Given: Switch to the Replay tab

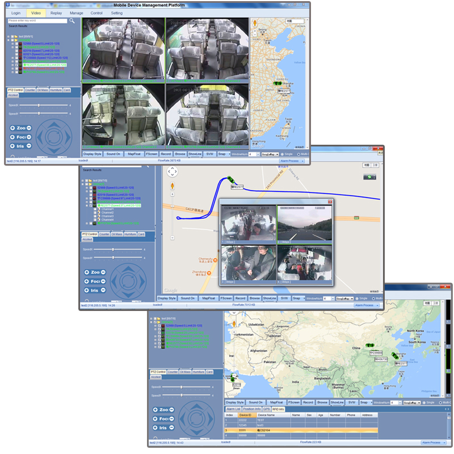Looking at the screenshot, I should (56, 12).
